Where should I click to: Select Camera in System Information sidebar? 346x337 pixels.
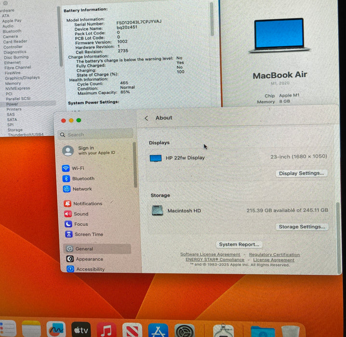11,37
